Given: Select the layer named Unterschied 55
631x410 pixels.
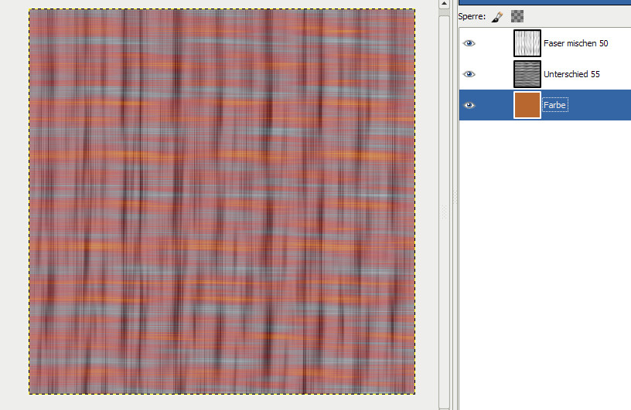Looking at the screenshot, I should pos(571,74).
